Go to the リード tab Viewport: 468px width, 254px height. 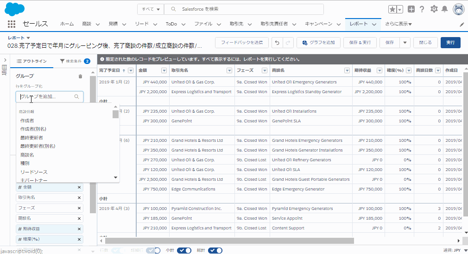click(142, 24)
